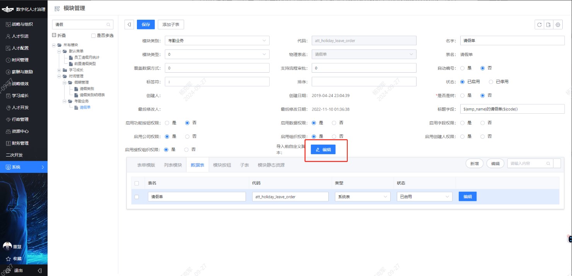
Task: Set 状态 to 已停用
Action: click(490, 82)
